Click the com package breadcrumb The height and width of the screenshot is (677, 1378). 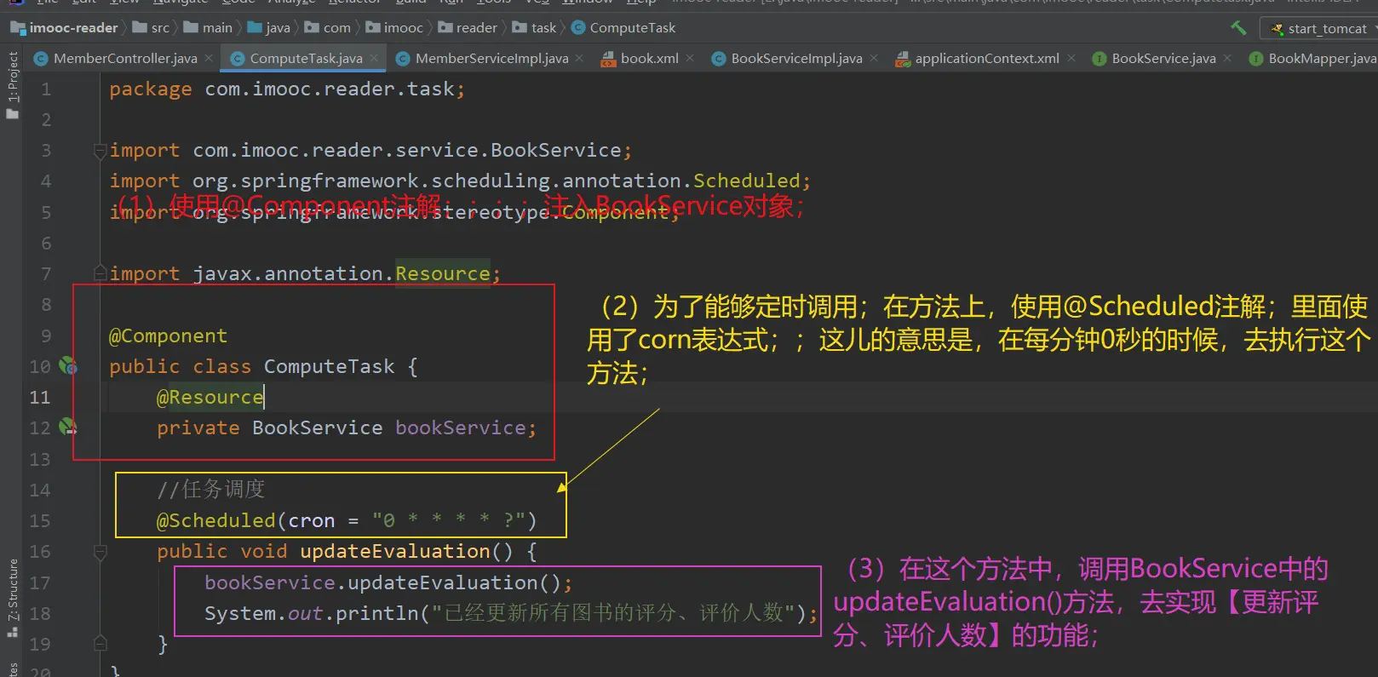pyautogui.click(x=328, y=28)
